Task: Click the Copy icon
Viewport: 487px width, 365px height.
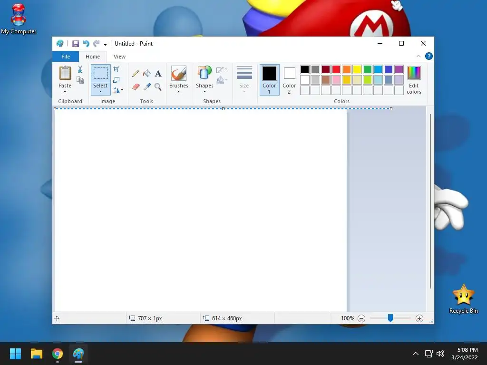Action: pos(80,80)
